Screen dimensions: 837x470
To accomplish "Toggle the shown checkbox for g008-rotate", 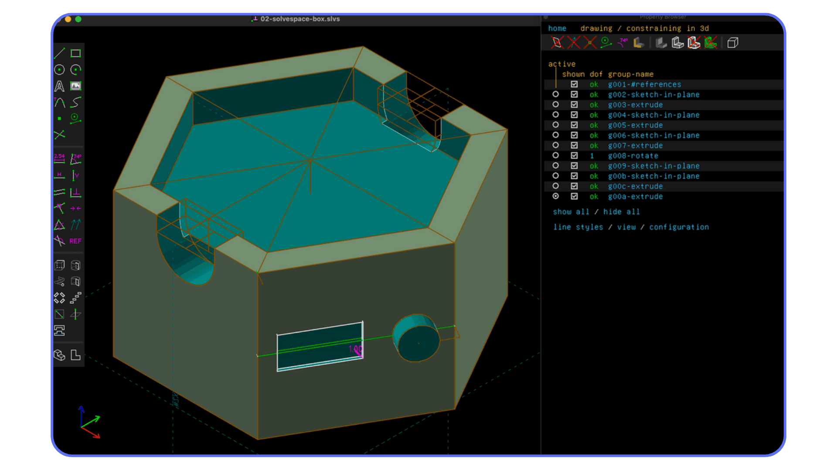I will pos(574,155).
